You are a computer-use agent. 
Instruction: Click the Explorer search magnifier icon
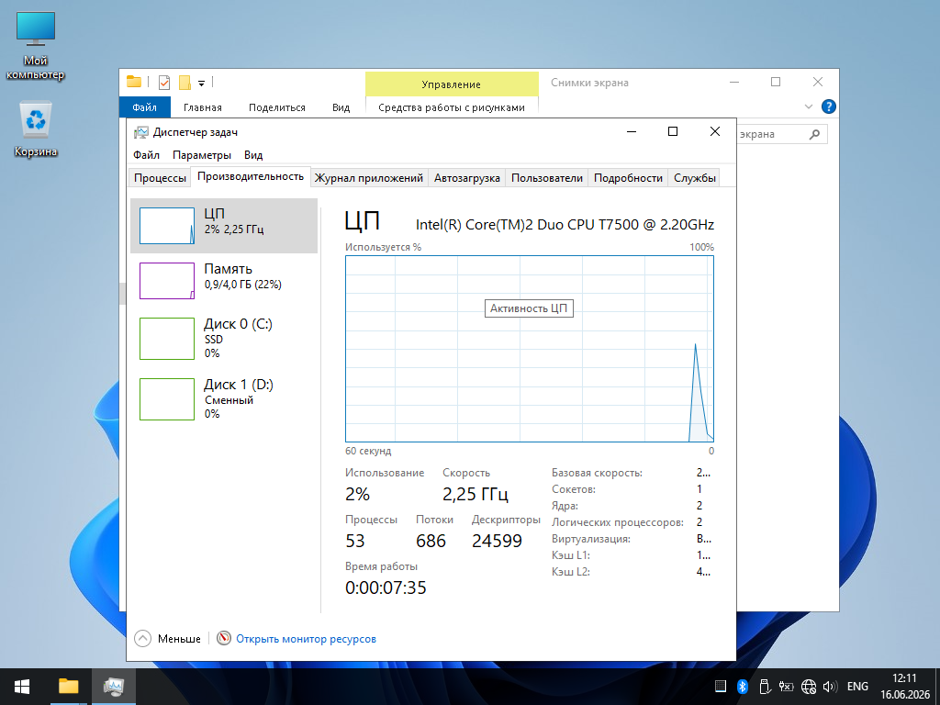(x=814, y=134)
